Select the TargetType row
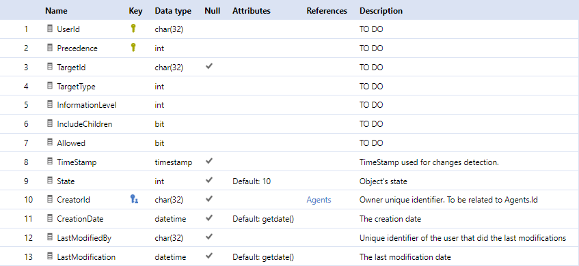 pos(290,86)
